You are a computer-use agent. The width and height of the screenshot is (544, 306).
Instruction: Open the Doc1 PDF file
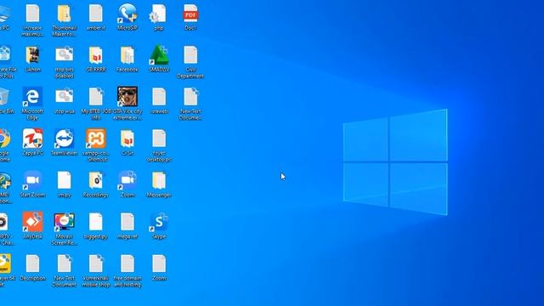190,17
